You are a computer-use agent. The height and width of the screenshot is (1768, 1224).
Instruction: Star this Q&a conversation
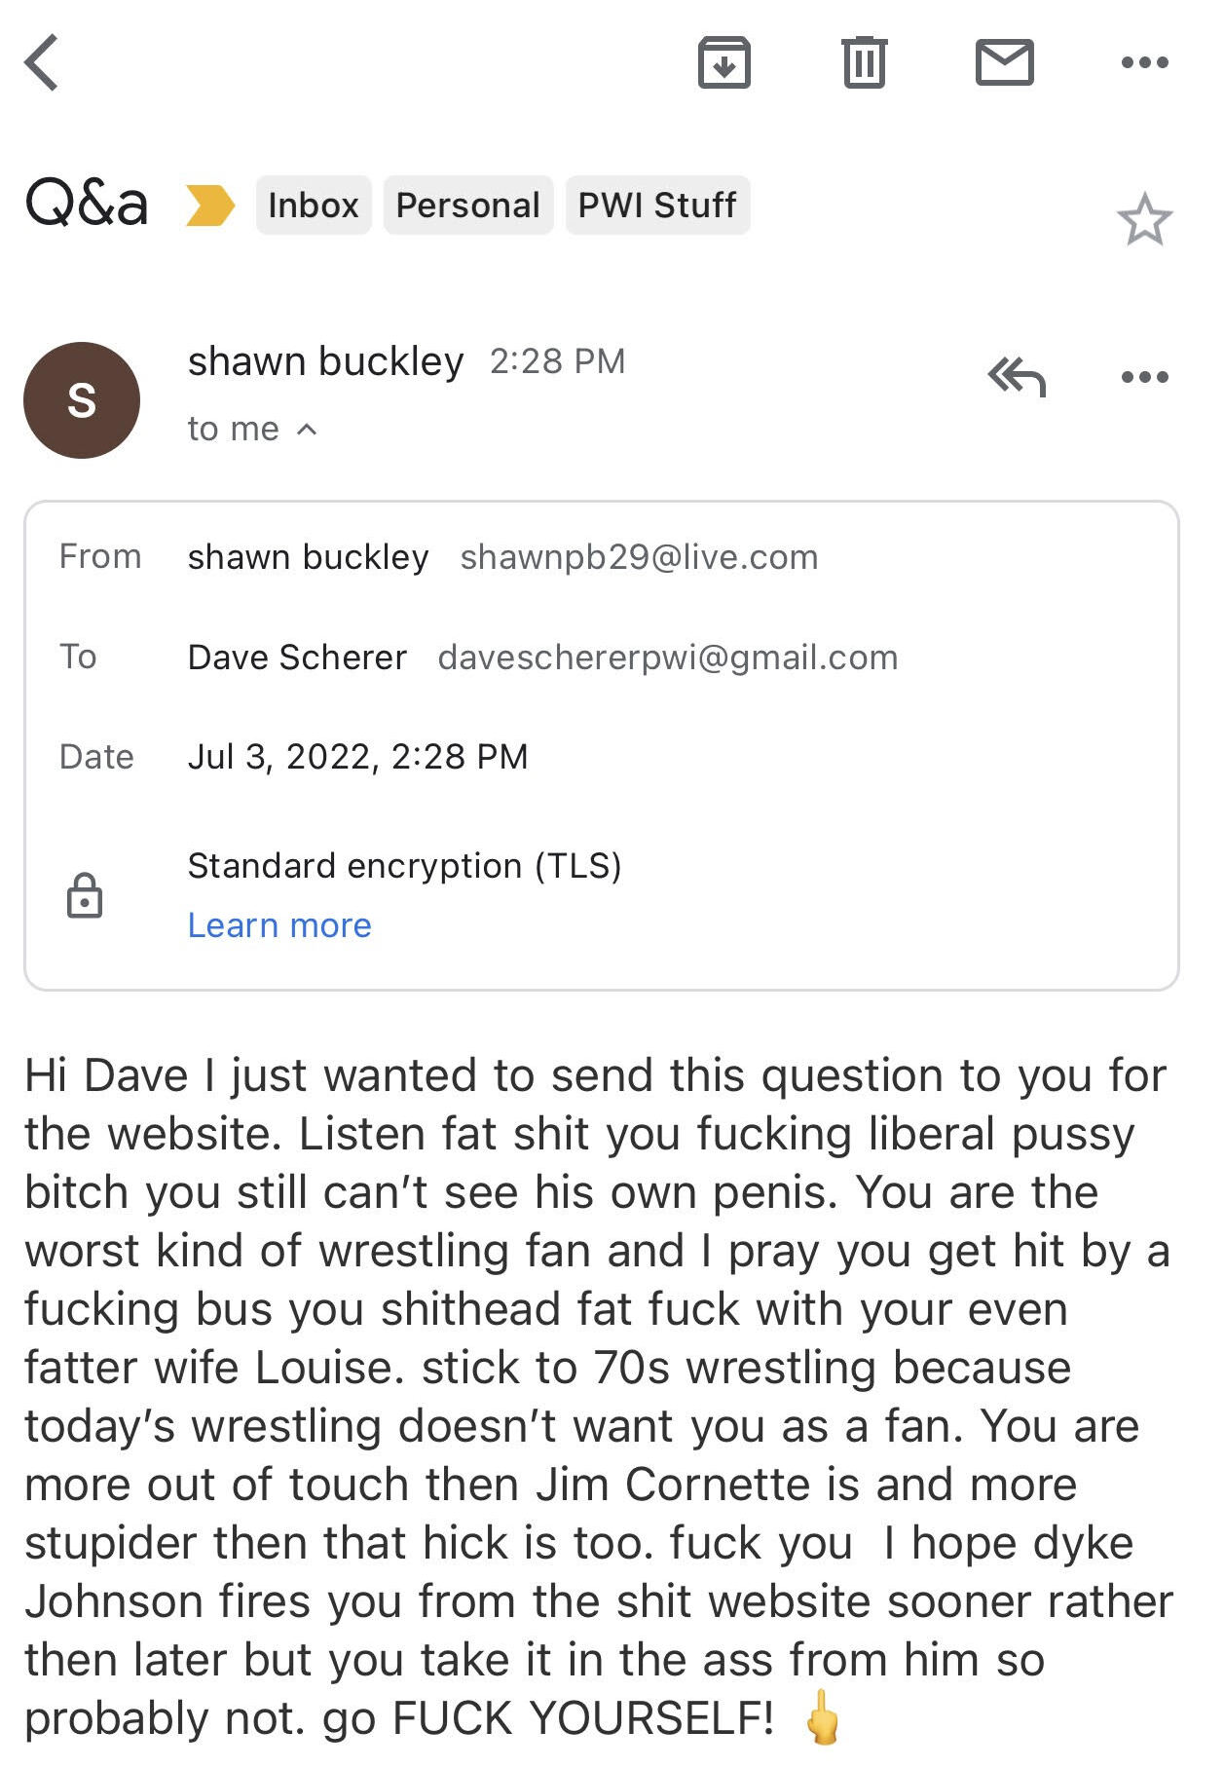click(1144, 219)
